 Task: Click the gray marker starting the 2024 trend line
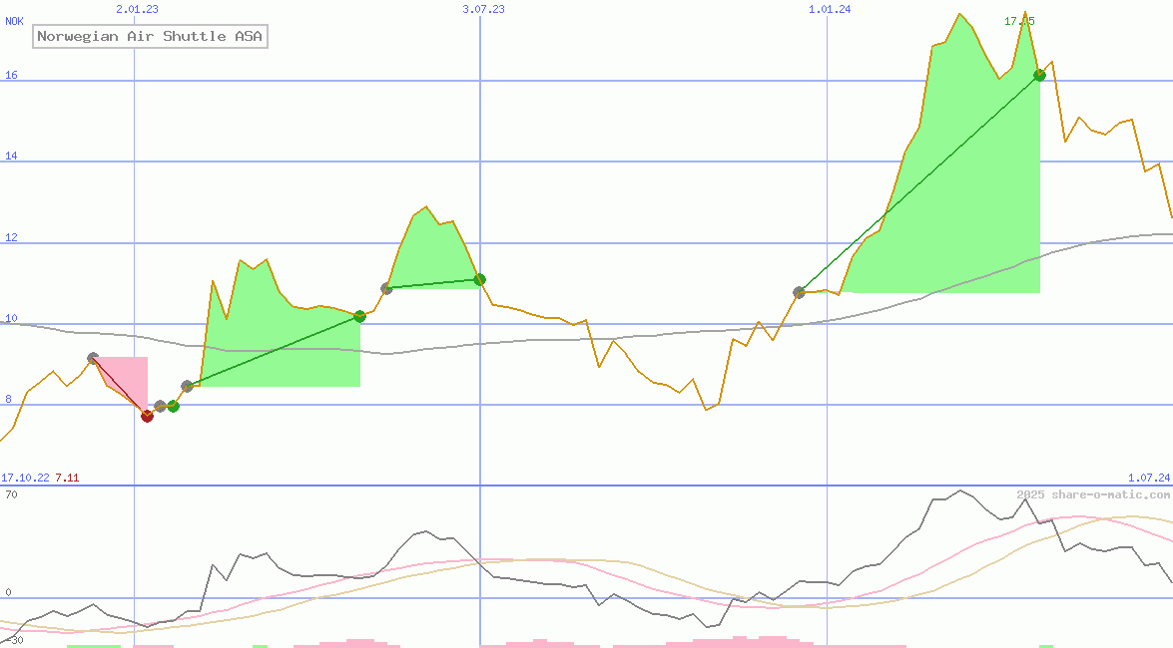(x=799, y=292)
